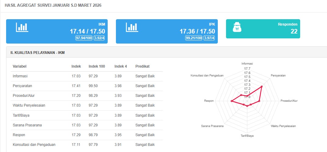Click the Prosedur/Alur Indeks 4 value 3.93
Viewport: 327px width, 152px height.
pyautogui.click(x=118, y=96)
